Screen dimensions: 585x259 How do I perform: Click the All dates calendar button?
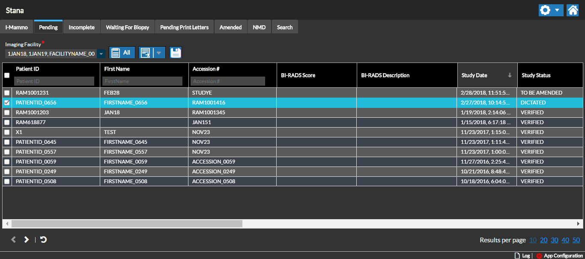point(122,53)
